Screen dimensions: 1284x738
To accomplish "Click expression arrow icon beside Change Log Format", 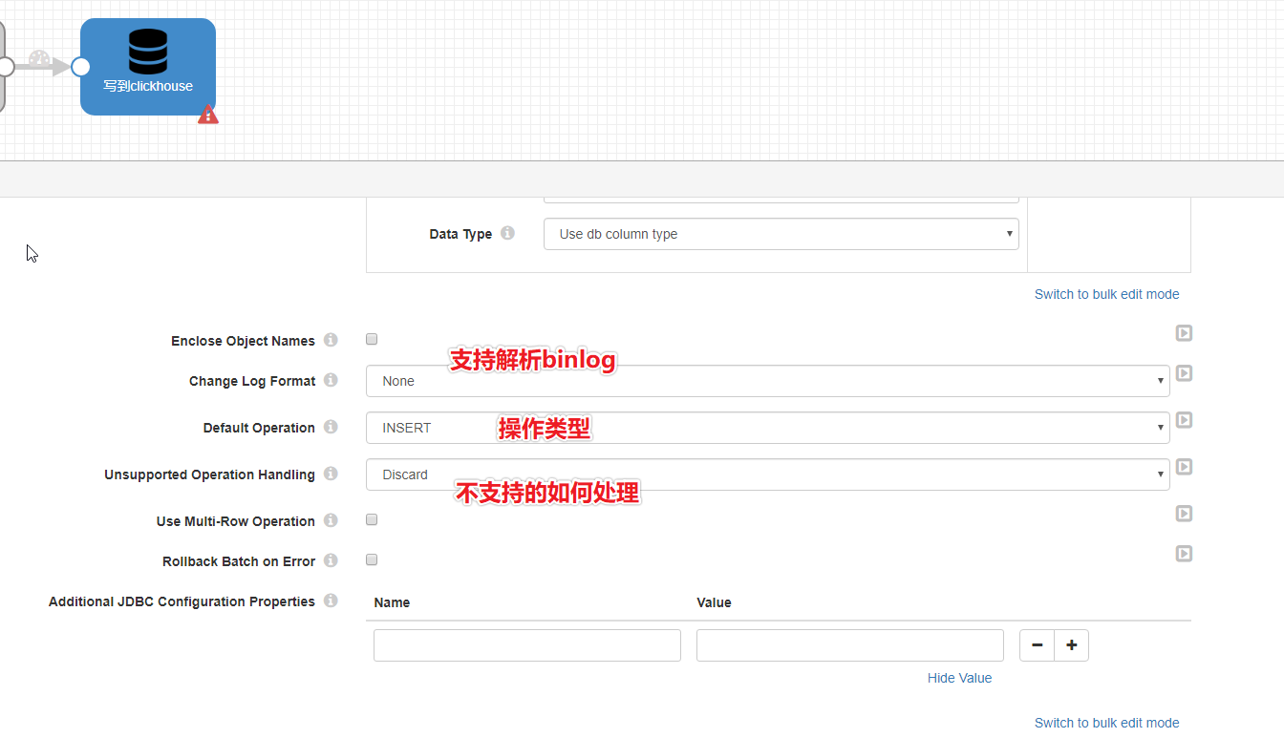I will [1184, 373].
